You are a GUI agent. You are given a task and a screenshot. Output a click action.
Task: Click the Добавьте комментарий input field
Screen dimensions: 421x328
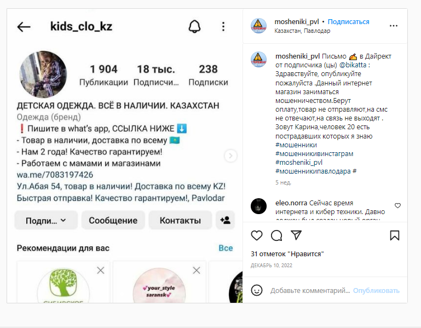click(310, 290)
